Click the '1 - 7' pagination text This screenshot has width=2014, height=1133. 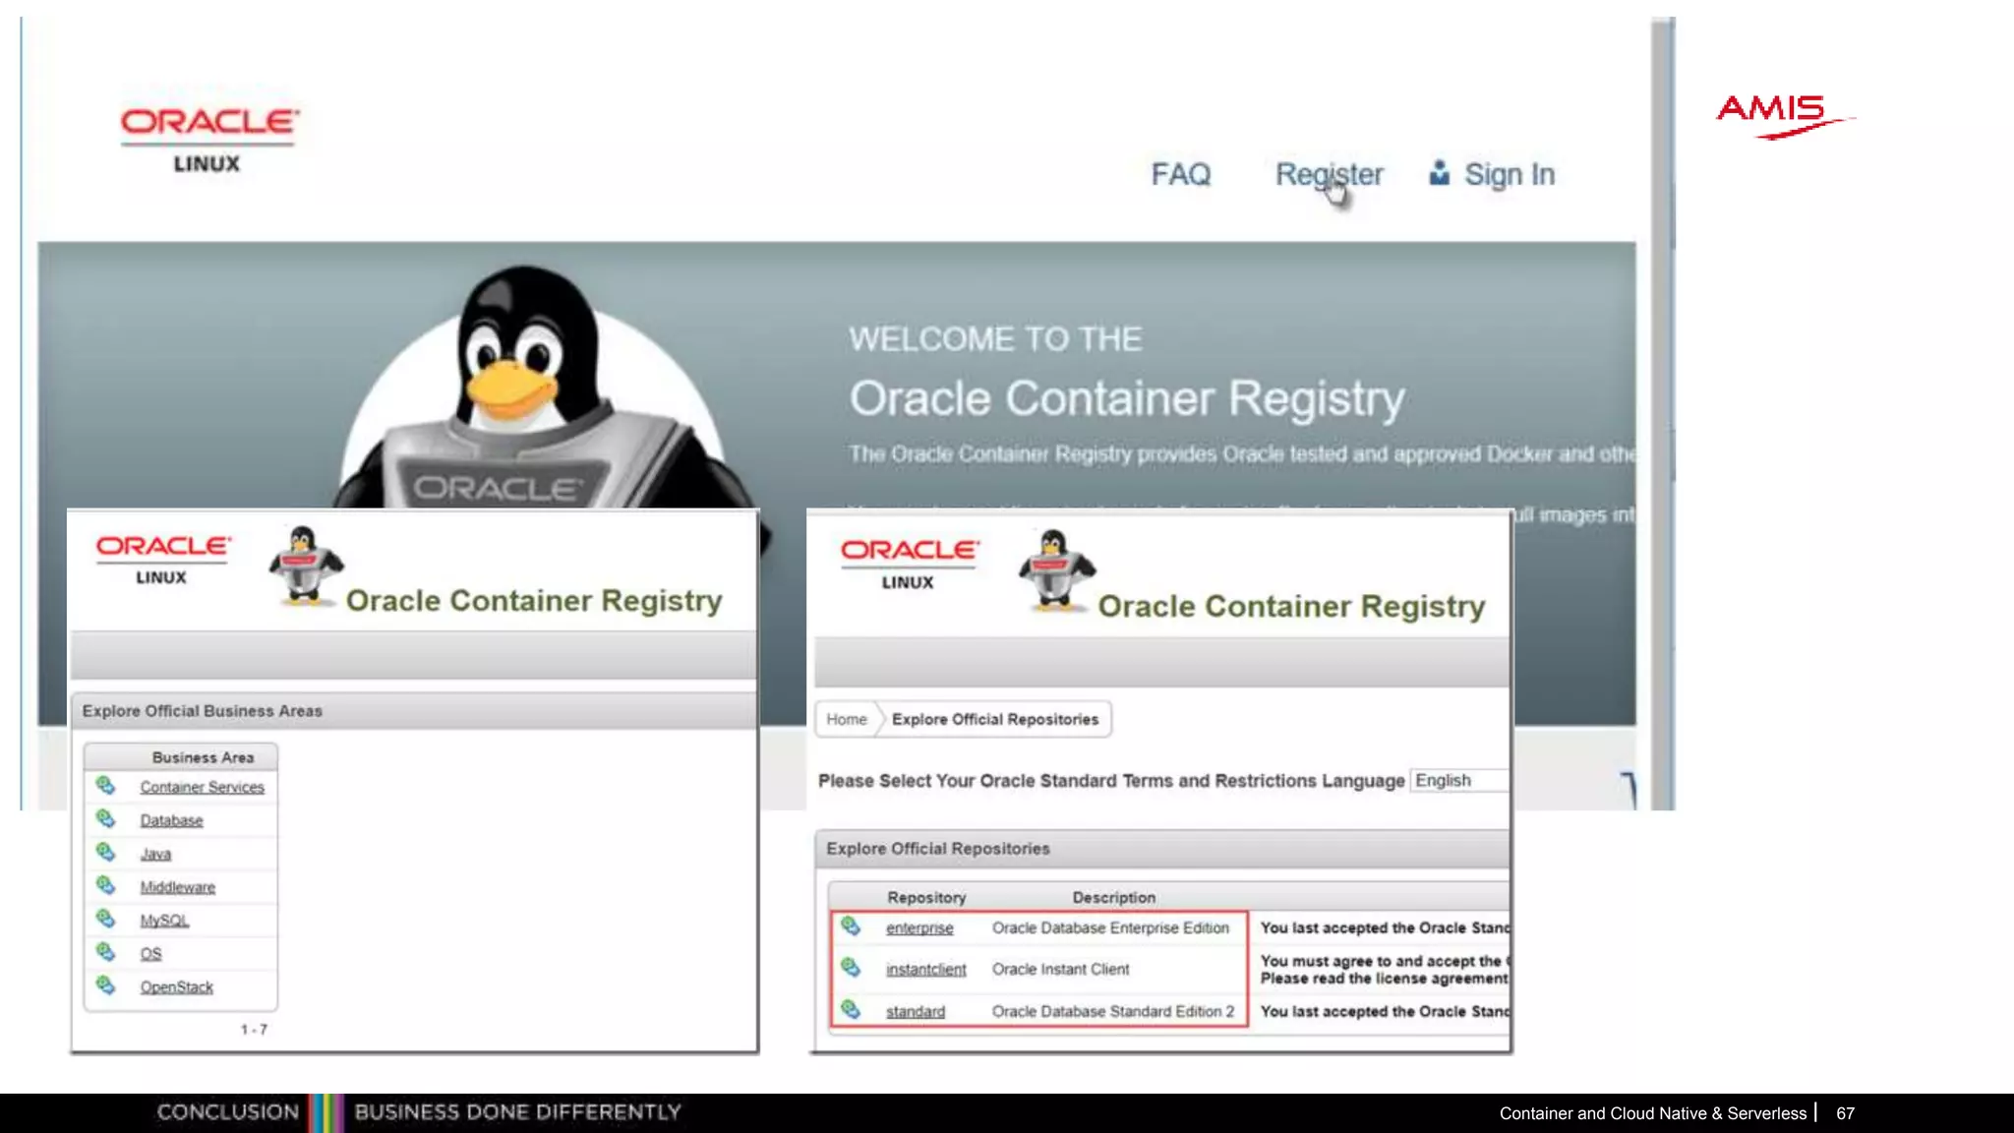point(254,1030)
